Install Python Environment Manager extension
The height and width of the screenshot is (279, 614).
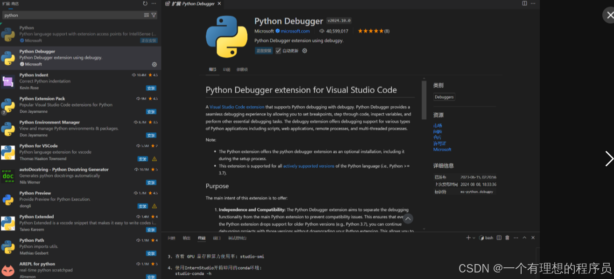tap(151, 136)
